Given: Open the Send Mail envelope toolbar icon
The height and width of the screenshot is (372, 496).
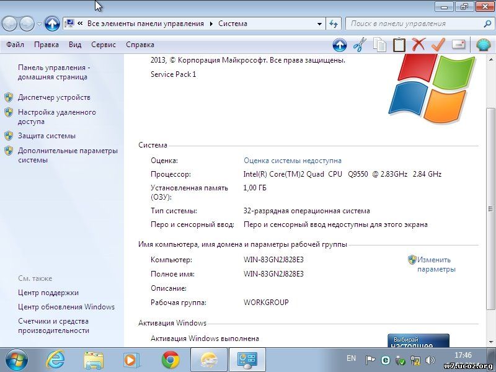Looking at the screenshot, I should click(459, 45).
